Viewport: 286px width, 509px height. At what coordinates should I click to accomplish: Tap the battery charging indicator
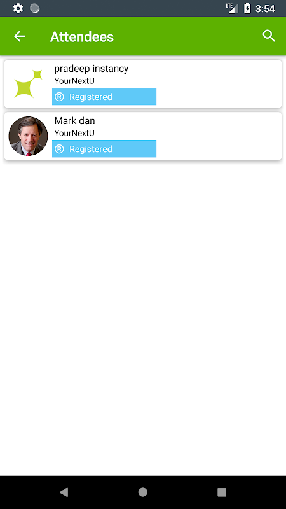coord(247,8)
